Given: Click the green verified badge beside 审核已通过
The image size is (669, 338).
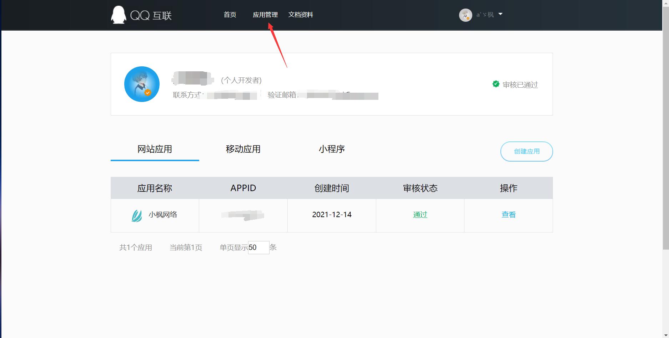Looking at the screenshot, I should coord(496,84).
